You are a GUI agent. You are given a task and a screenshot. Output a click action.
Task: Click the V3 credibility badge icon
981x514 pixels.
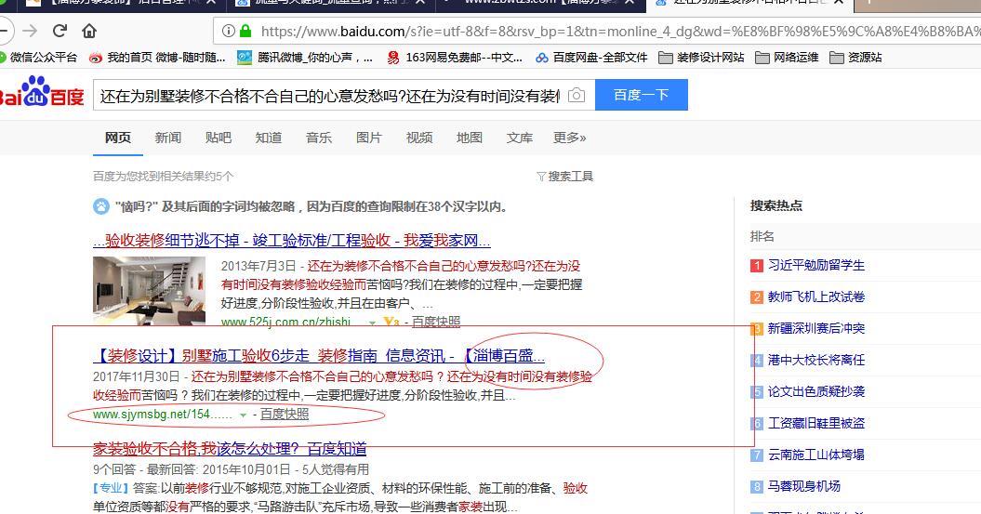coord(391,322)
